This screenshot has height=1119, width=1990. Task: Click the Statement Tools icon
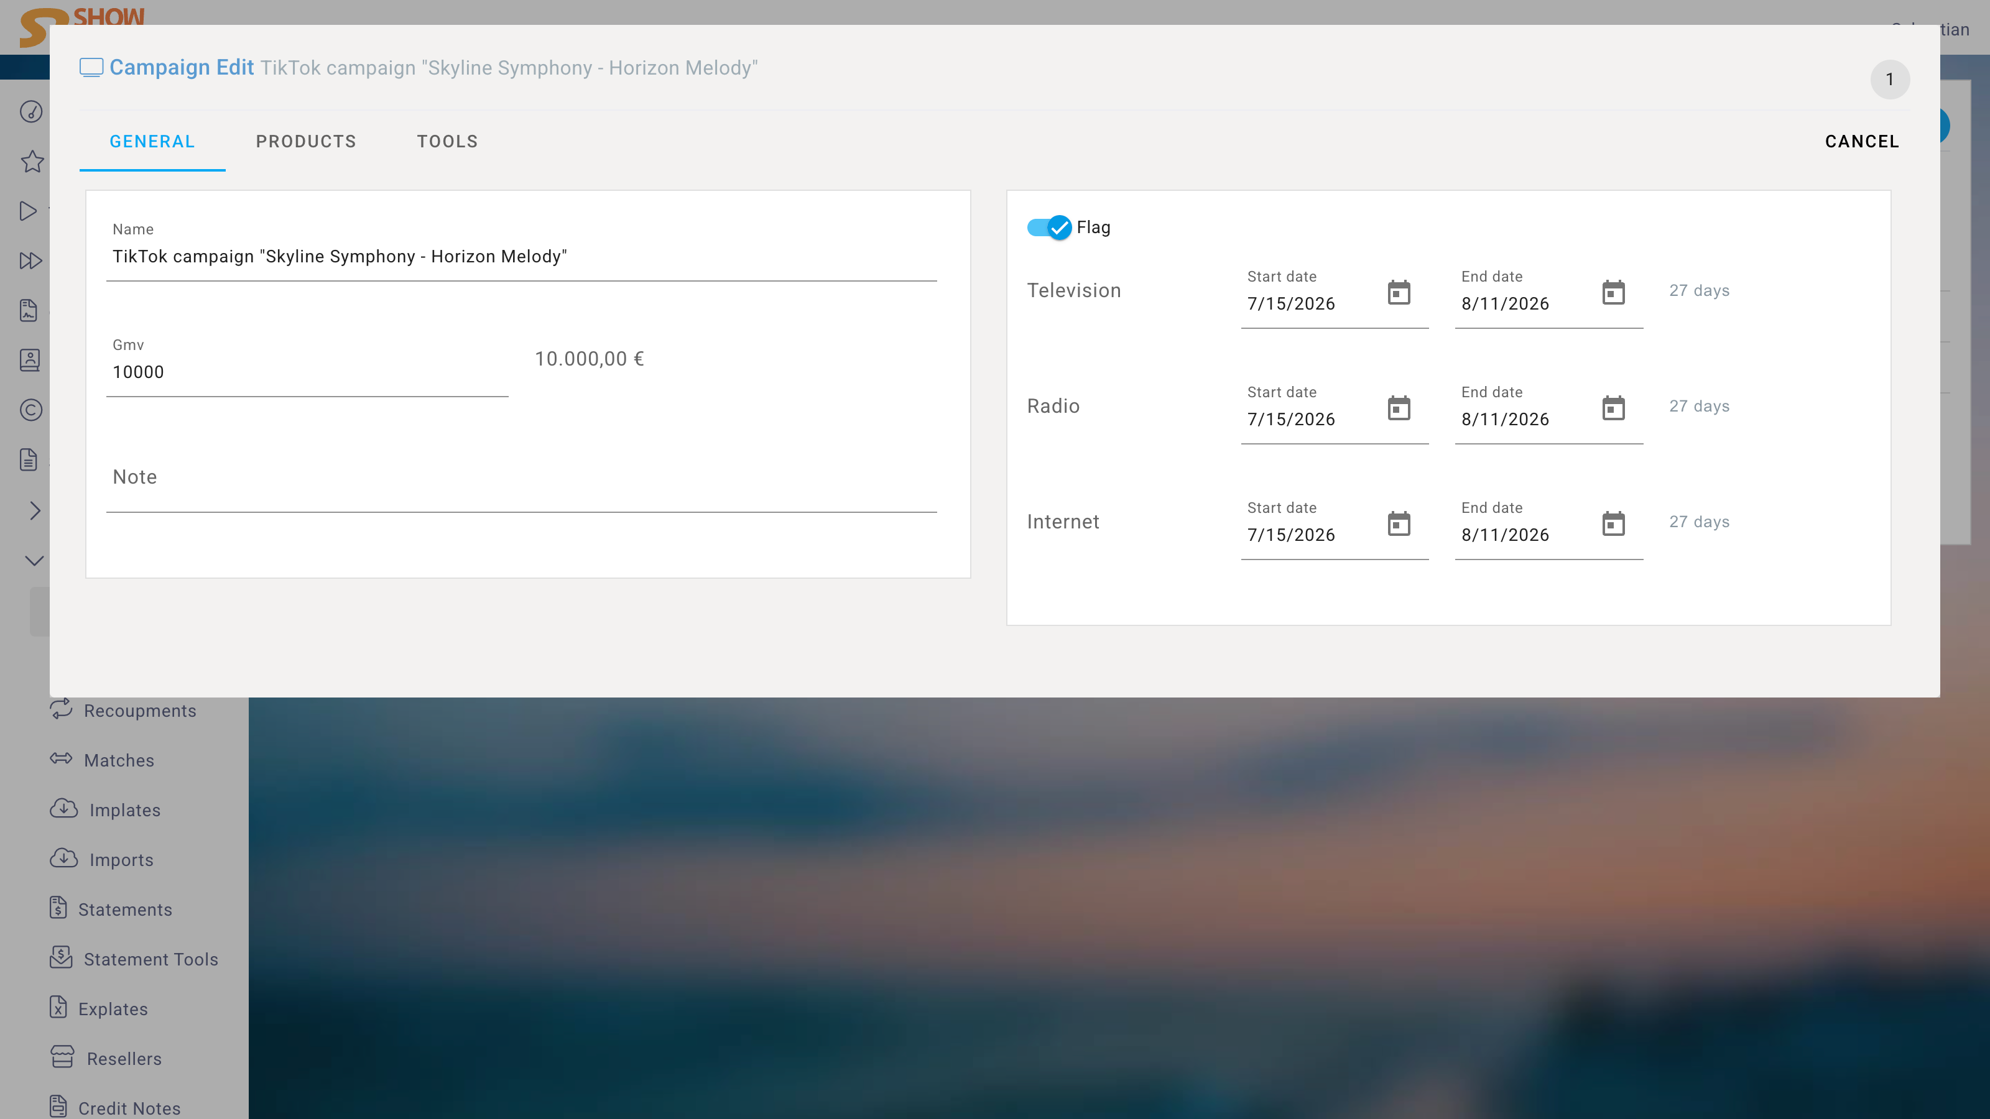61,957
